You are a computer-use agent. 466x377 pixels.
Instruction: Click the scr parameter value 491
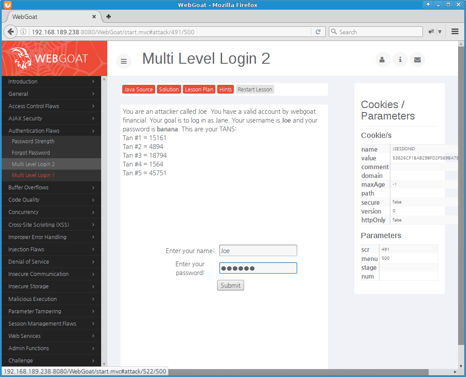click(386, 249)
